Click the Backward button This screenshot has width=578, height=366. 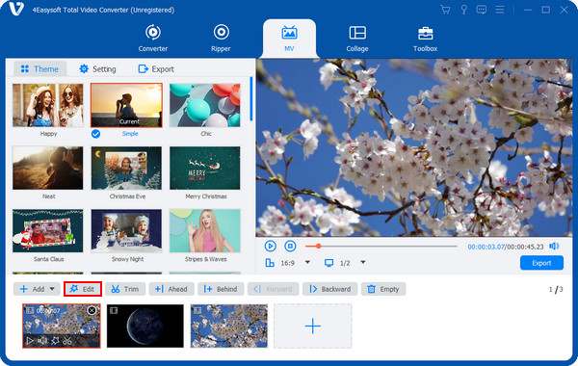pyautogui.click(x=329, y=289)
